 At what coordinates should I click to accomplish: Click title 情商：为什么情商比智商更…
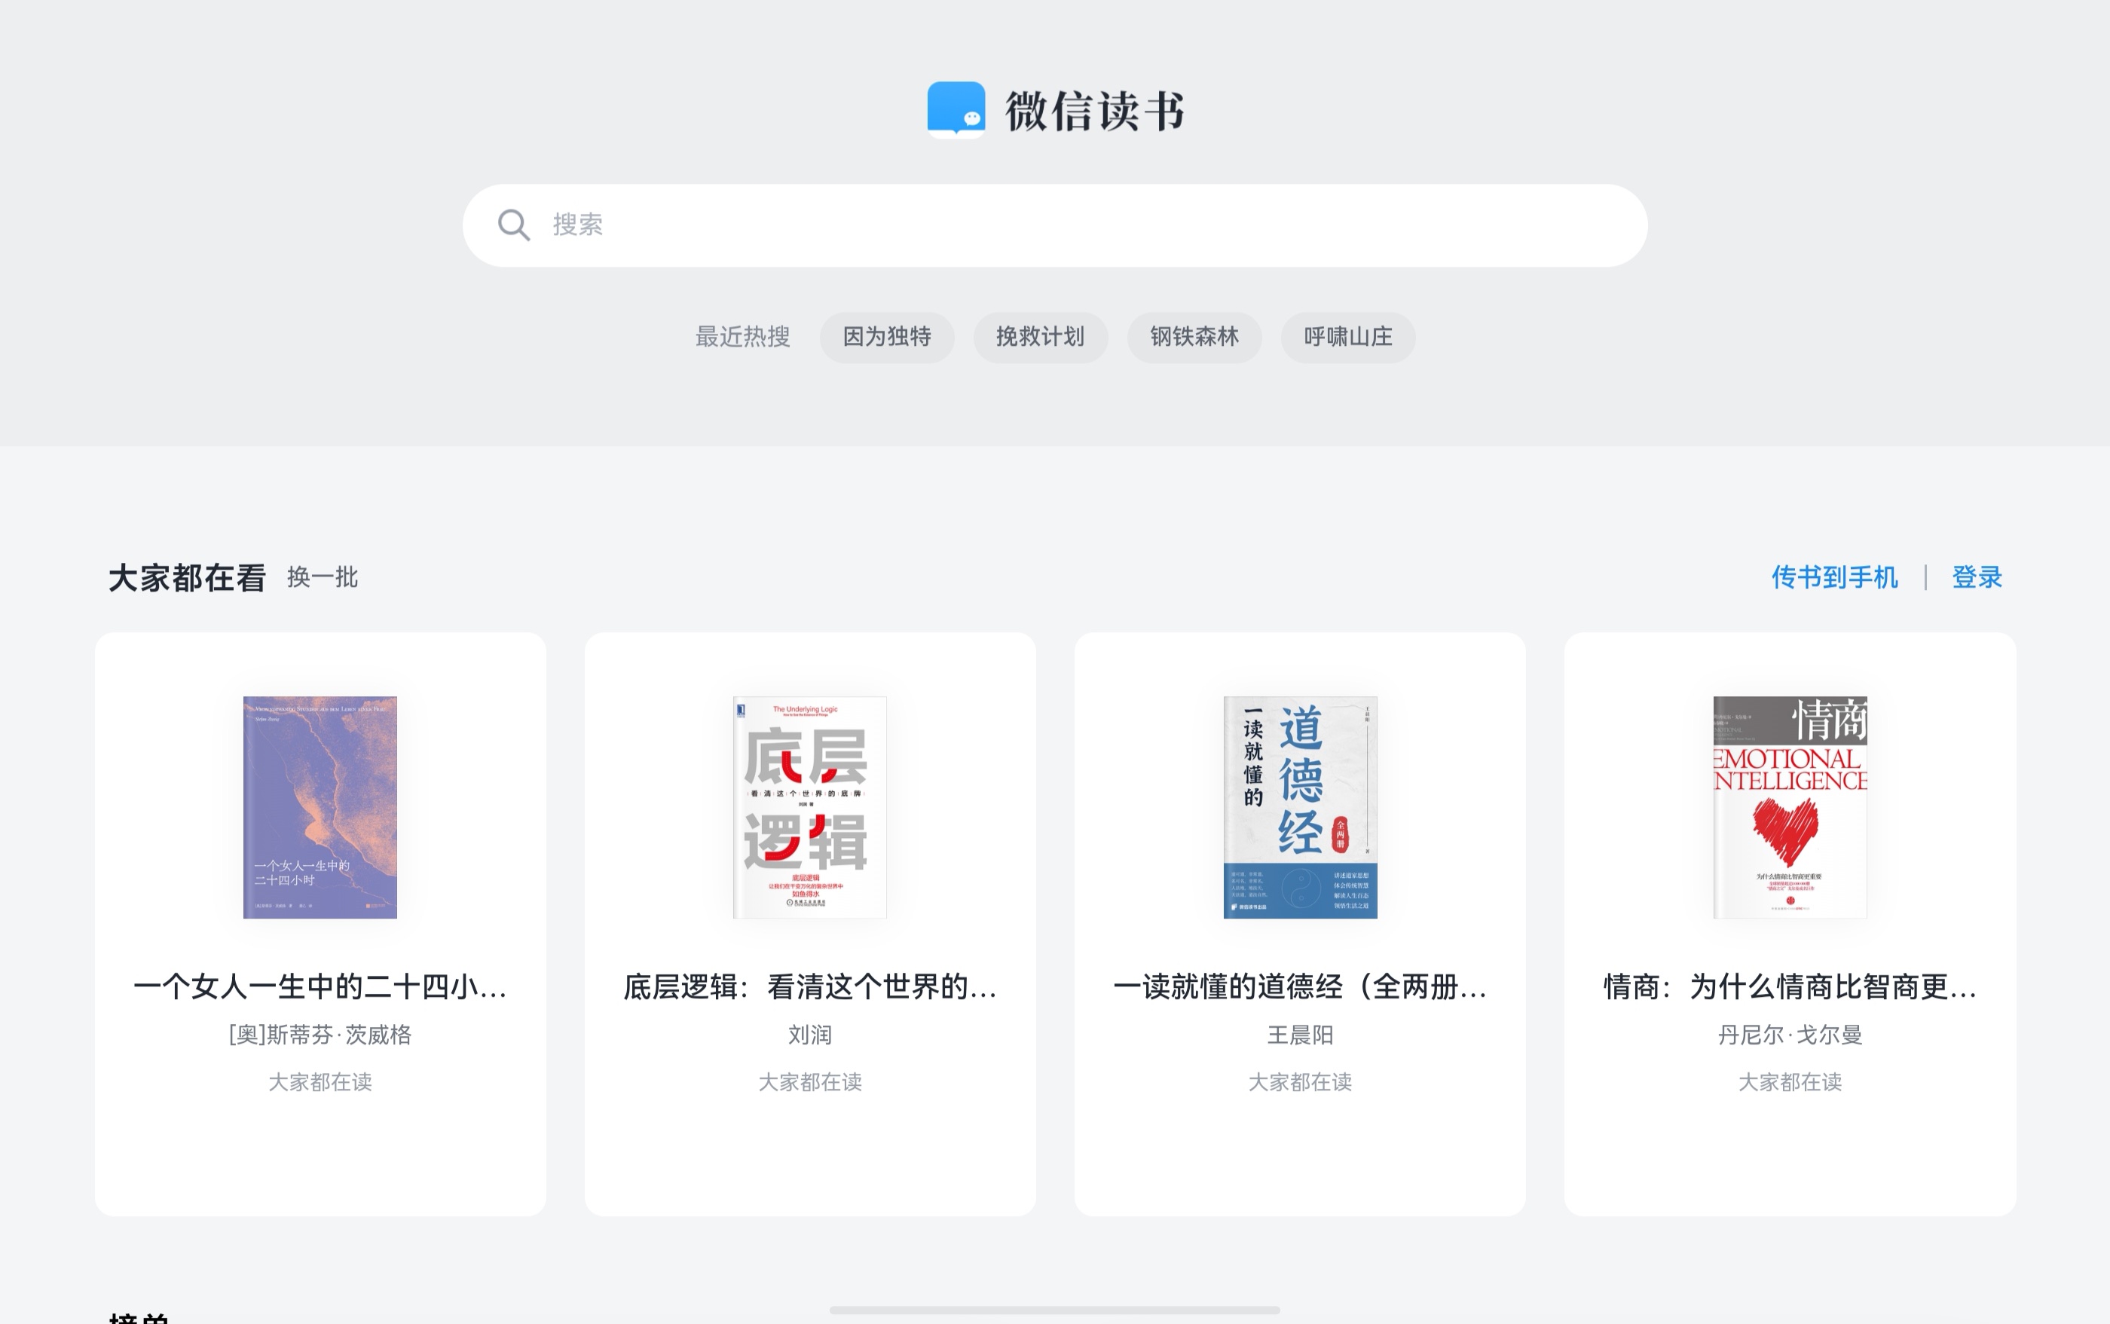[x=1790, y=987]
